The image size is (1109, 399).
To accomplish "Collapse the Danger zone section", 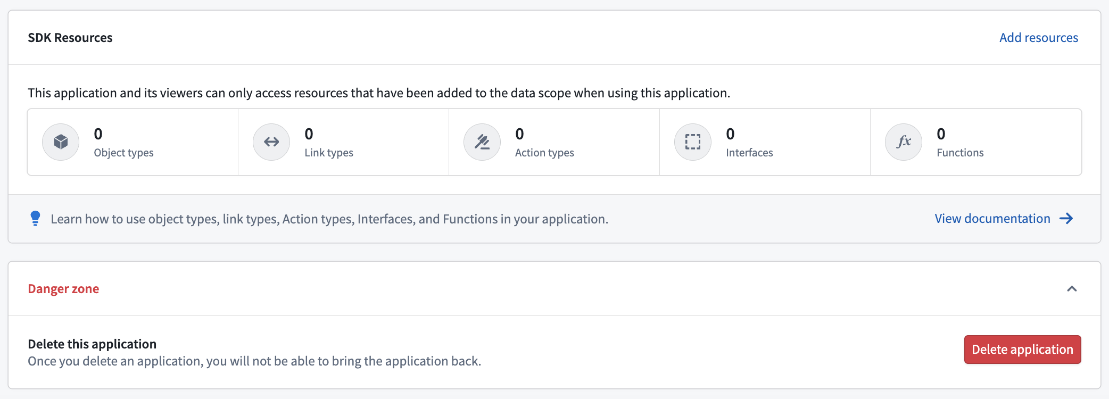I will point(1072,289).
